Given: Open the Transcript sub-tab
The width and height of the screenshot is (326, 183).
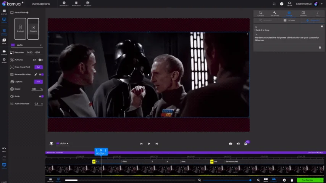Looking at the screenshot, I should pyautogui.click(x=313, y=20).
